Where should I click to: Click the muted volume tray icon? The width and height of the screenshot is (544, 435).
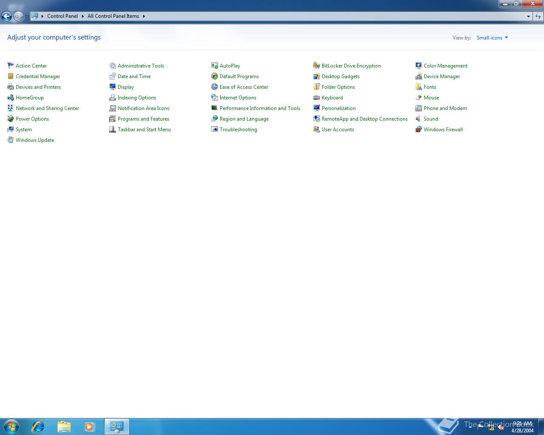click(501, 427)
